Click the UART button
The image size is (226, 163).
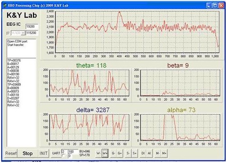(56, 153)
